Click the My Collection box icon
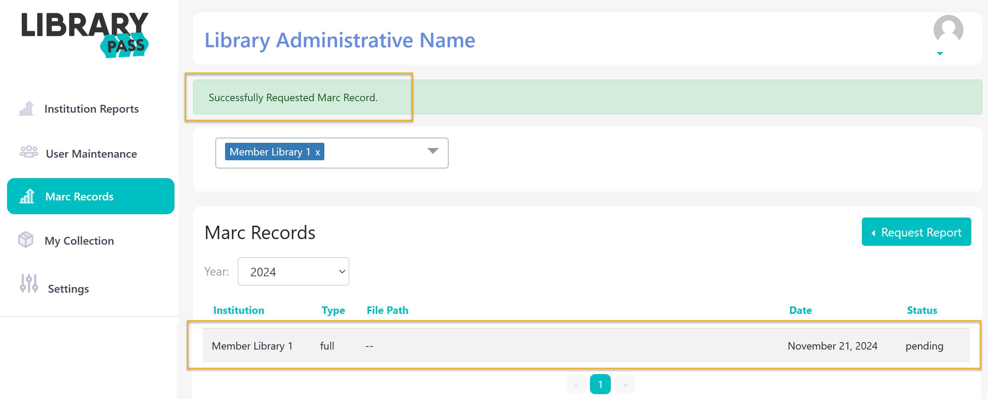Screen dimensions: 988x399 coord(26,239)
